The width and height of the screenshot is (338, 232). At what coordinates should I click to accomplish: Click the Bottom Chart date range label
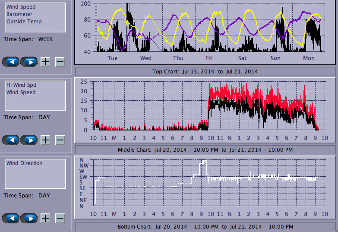click(205, 227)
